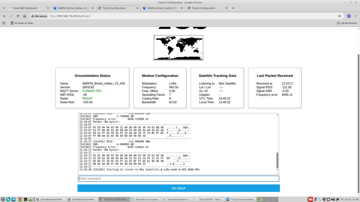Click the CONNECTED MQTT status
The height and width of the screenshot is (202, 360).
click(x=92, y=91)
